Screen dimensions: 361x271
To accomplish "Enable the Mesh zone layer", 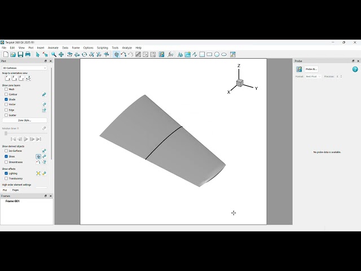I will [6, 89].
